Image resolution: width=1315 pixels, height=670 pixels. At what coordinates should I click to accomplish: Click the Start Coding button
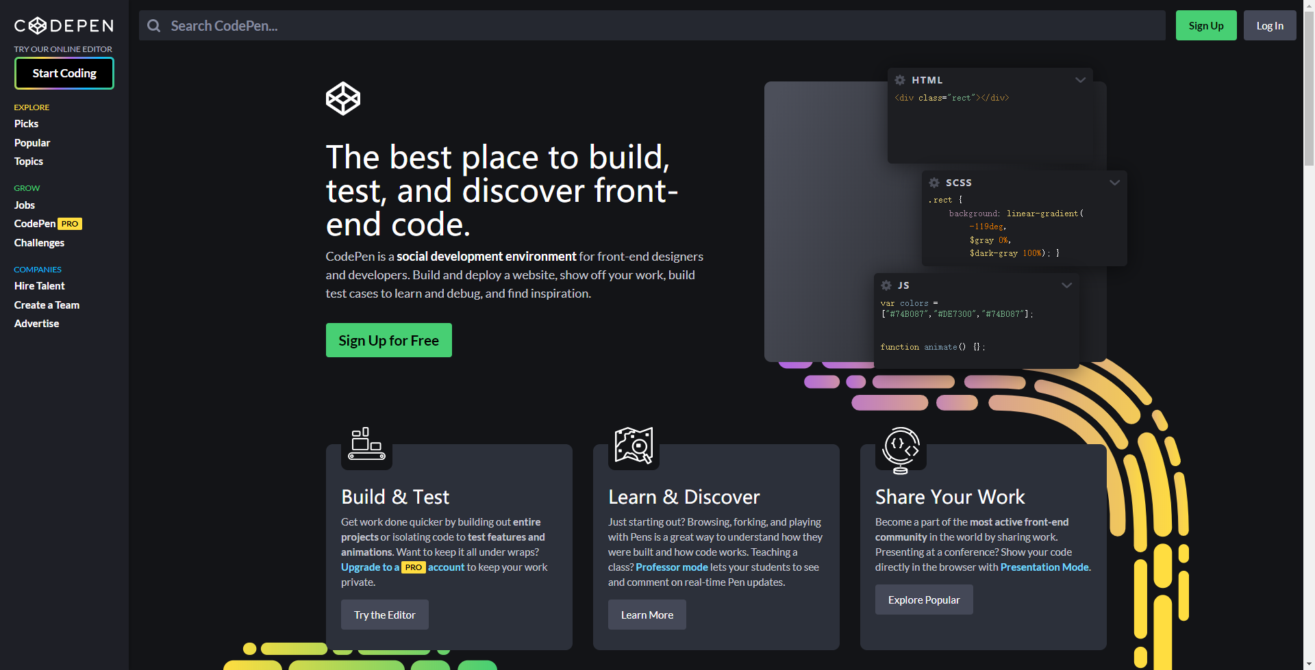(64, 73)
